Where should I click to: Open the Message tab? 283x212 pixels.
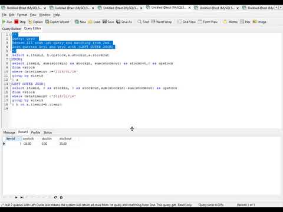tap(9, 132)
